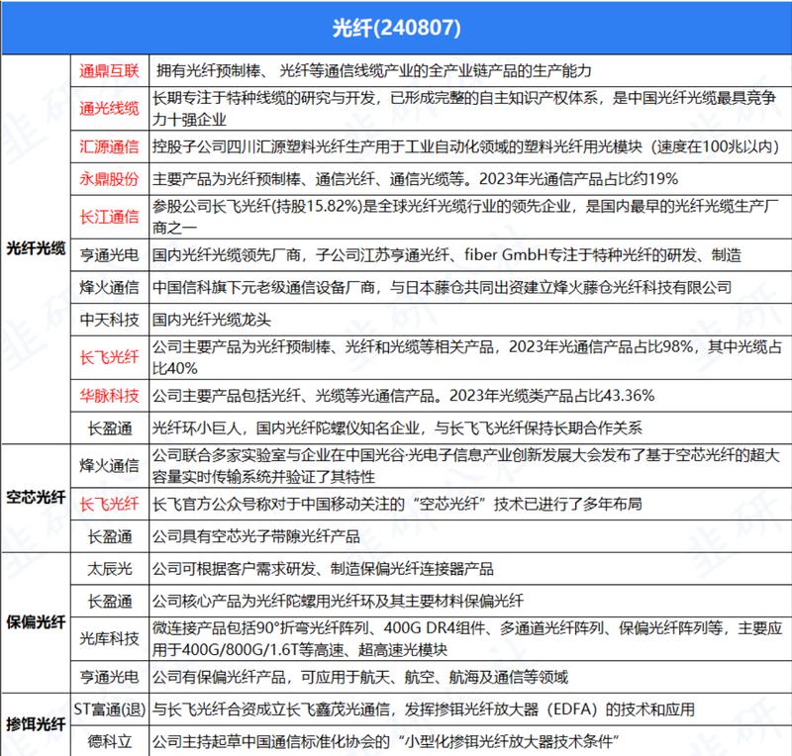Open 华脉科技 stock entry
792x756 pixels.
click(x=109, y=396)
